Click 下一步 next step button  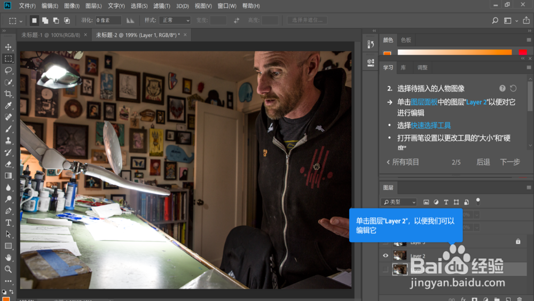click(x=510, y=162)
